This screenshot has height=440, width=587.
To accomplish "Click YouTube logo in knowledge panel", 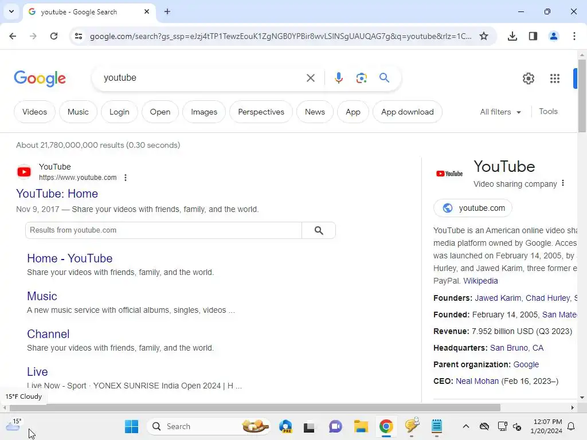I will [x=449, y=174].
